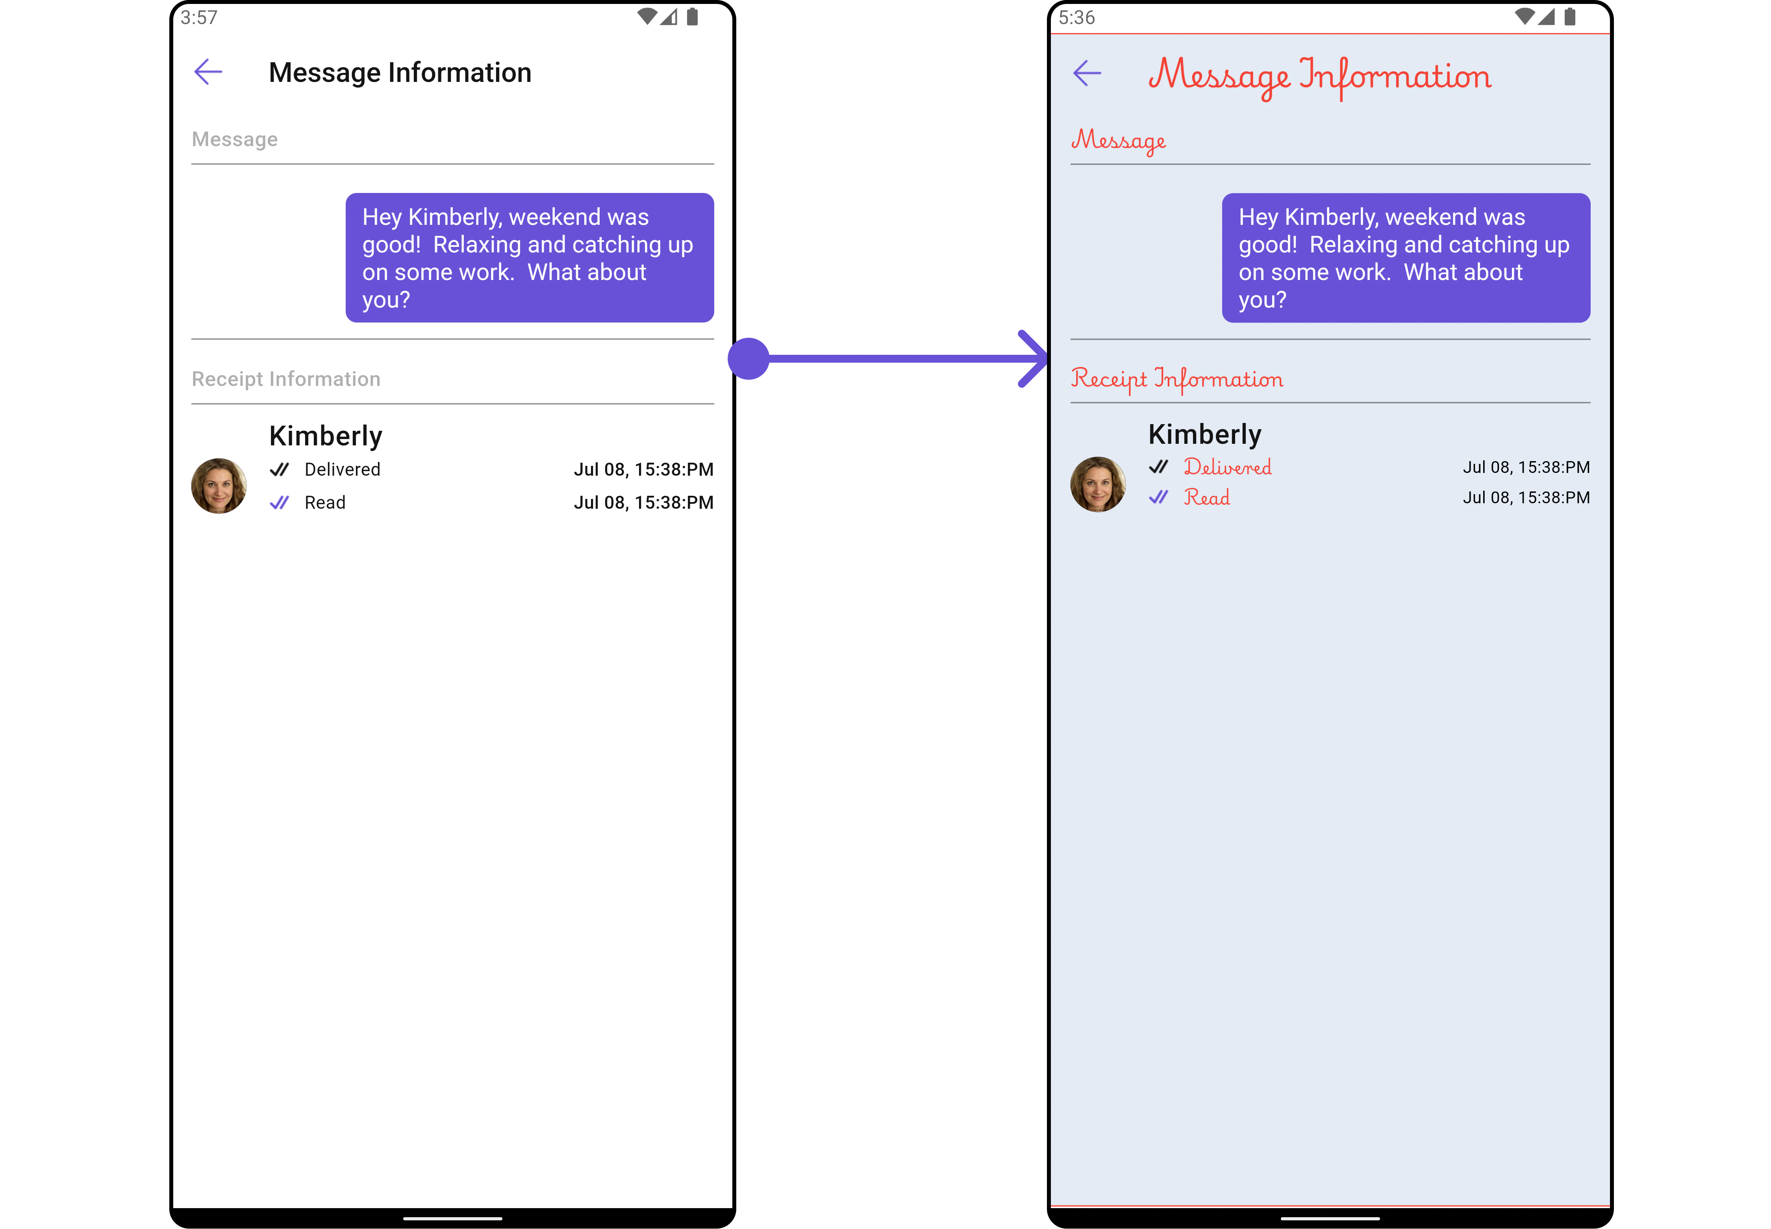Tap back arrow in right styled phone header
Viewport: 1771px width, 1229px height.
(x=1086, y=73)
